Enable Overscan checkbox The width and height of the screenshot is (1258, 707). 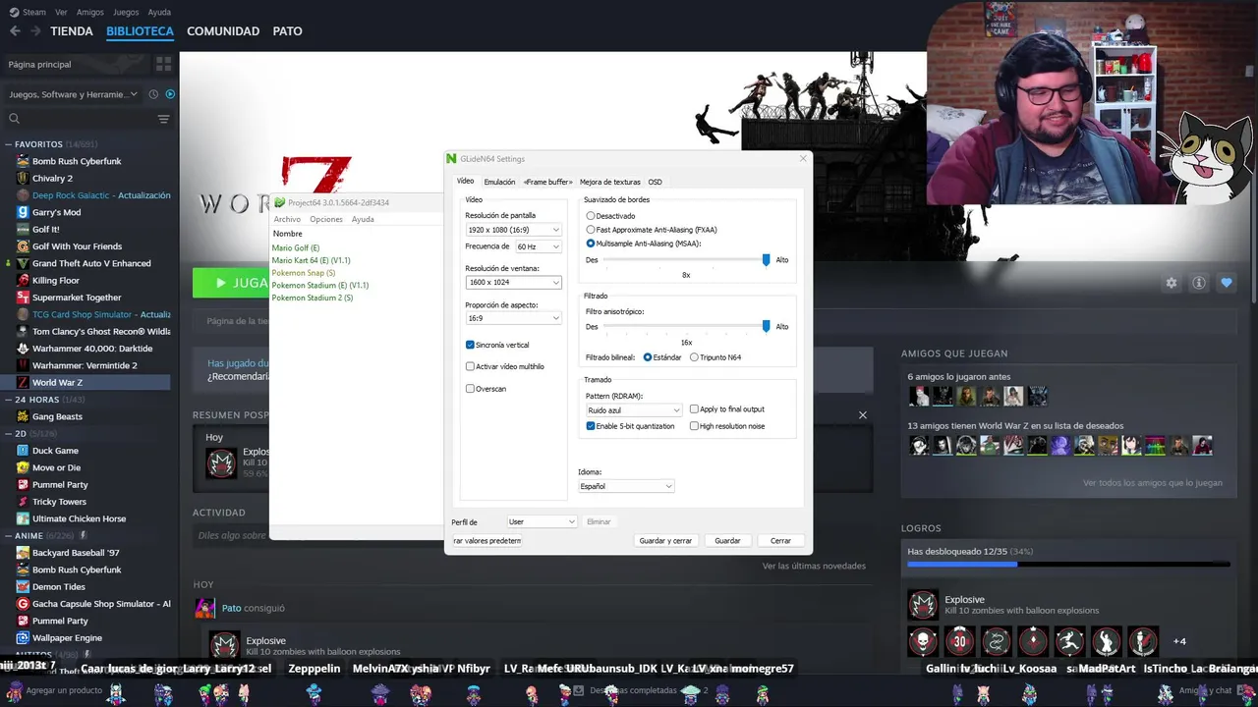pos(470,389)
